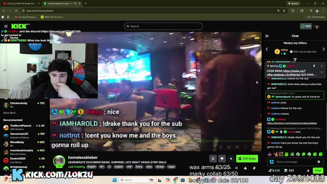
Task: Click homelessbieber channel avatar
Action: pos(59,161)
